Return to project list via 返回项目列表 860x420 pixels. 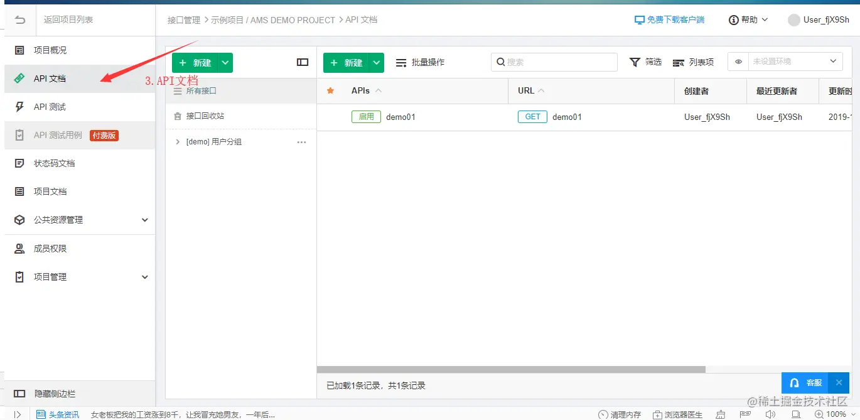(68, 20)
